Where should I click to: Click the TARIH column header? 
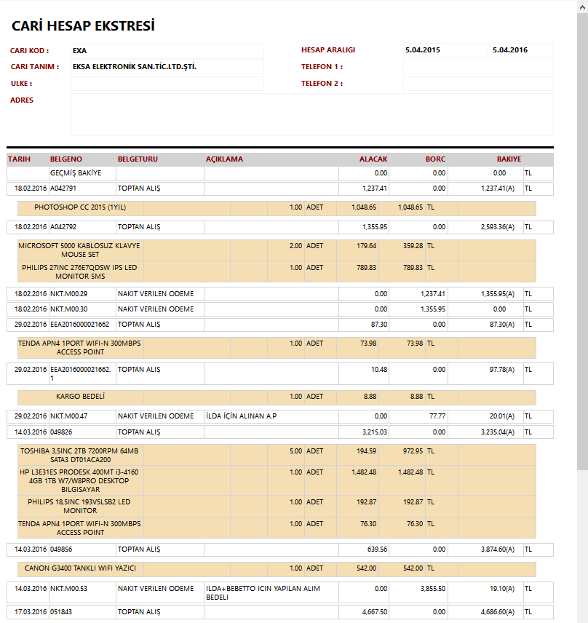[x=19, y=159]
